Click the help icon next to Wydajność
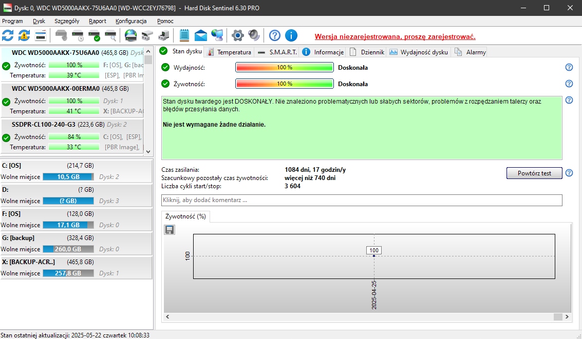This screenshot has width=582, height=339. click(569, 67)
